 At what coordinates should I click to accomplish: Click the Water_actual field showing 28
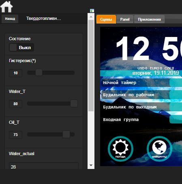click(x=44, y=166)
